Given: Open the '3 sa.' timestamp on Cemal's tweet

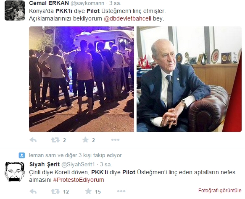Looking at the screenshot, I should point(115,3).
